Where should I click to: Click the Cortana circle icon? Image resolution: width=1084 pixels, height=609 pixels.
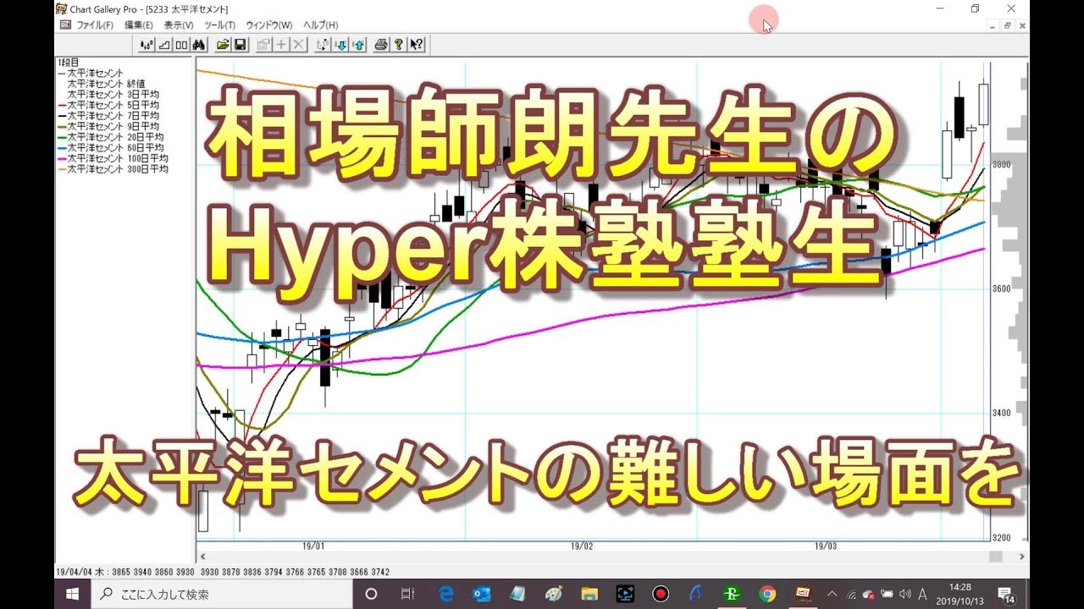[371, 594]
